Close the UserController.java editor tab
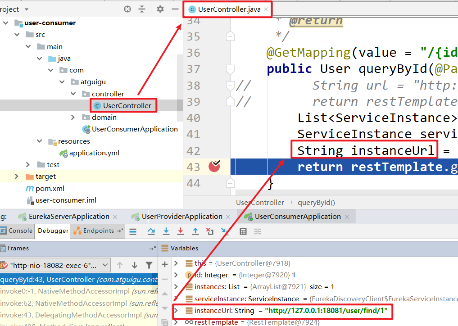Viewport: 458px width, 326px height. (266, 9)
